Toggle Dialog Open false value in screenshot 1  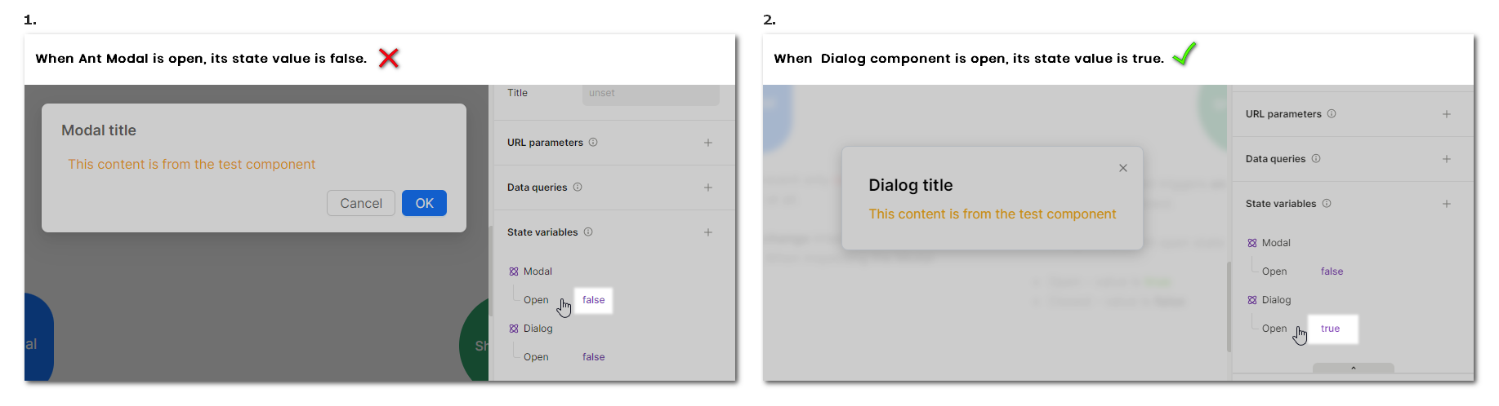click(x=594, y=357)
